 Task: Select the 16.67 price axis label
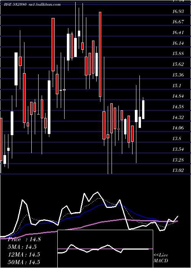tap(178, 22)
